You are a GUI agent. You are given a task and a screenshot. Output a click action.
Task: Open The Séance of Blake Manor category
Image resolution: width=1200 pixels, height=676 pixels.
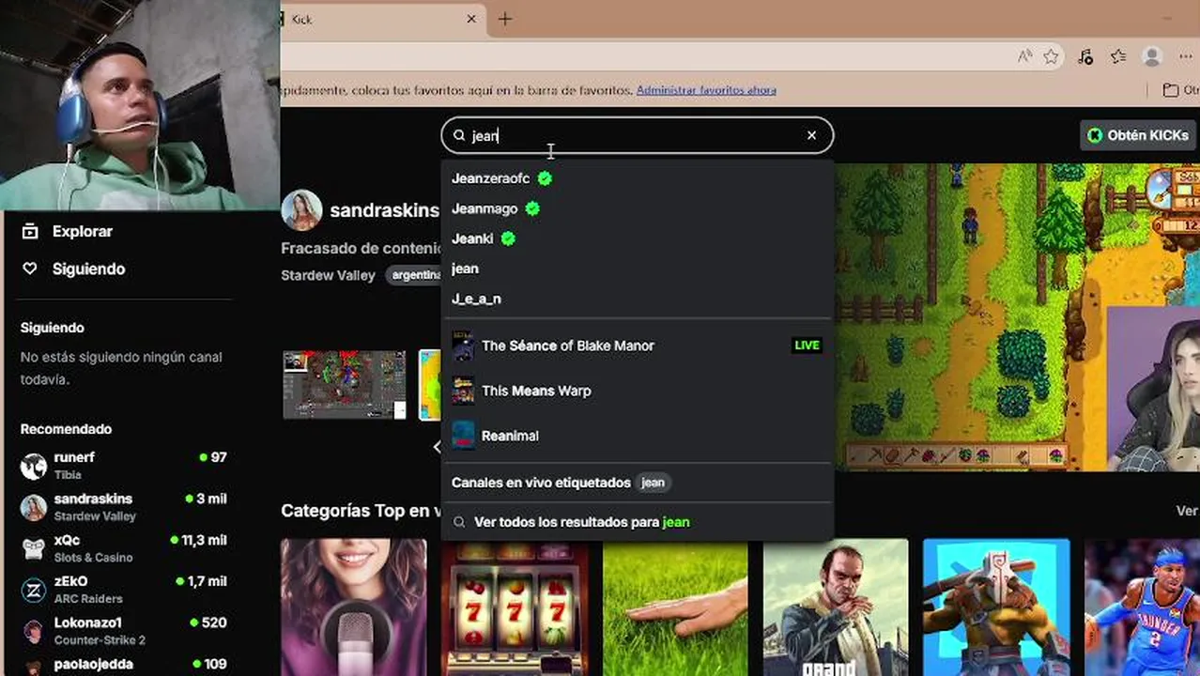(x=638, y=346)
